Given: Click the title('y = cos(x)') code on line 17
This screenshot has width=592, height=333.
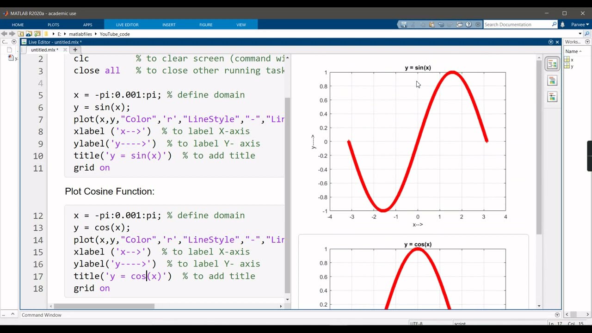Looking at the screenshot, I should click(123, 276).
